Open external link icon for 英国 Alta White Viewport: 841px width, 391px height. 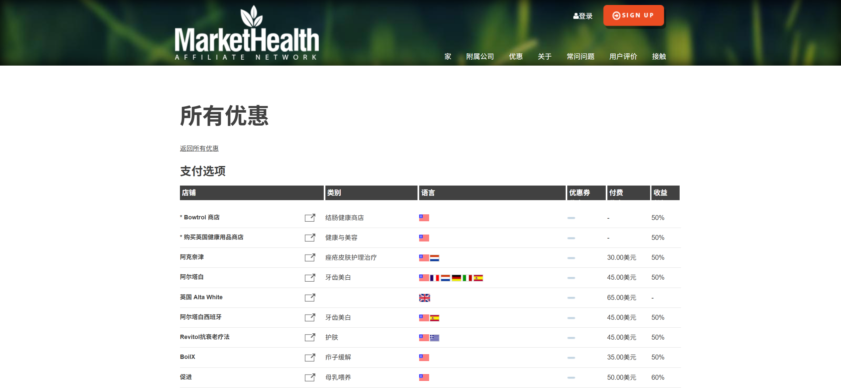coord(310,298)
